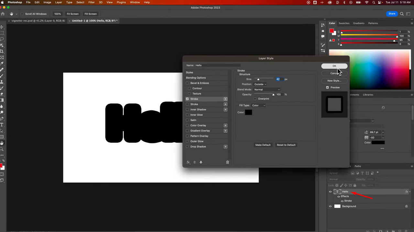Open the black stroke Color swatch
414x232 pixels.
(x=248, y=112)
